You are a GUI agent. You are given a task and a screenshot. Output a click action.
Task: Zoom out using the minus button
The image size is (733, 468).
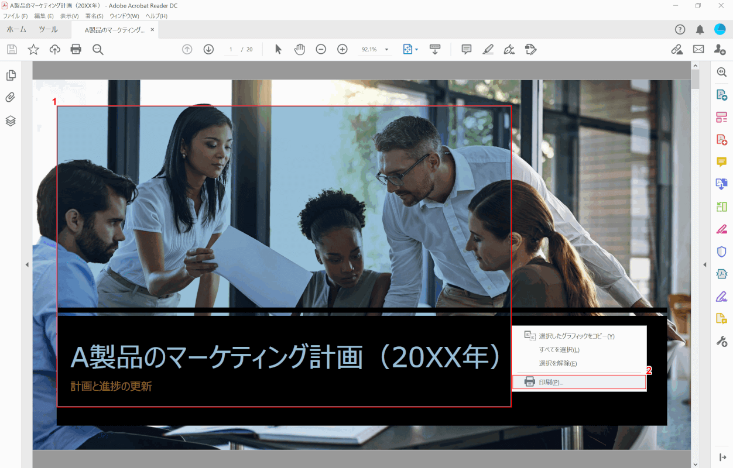click(321, 49)
